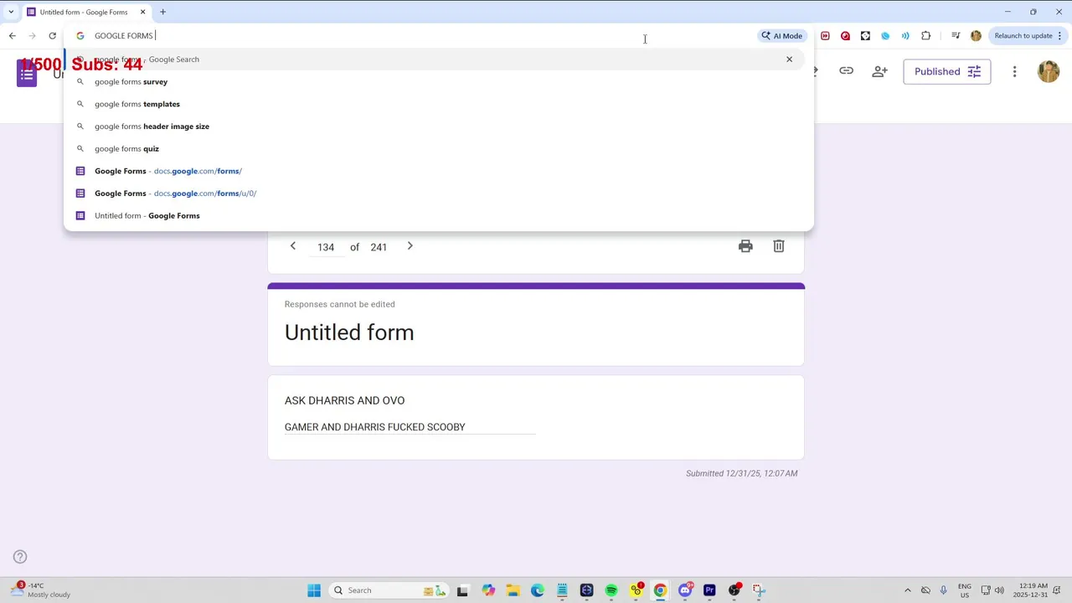Viewport: 1072px width, 603px height.
Task: Open Google Forms more options menu
Action: click(1014, 71)
